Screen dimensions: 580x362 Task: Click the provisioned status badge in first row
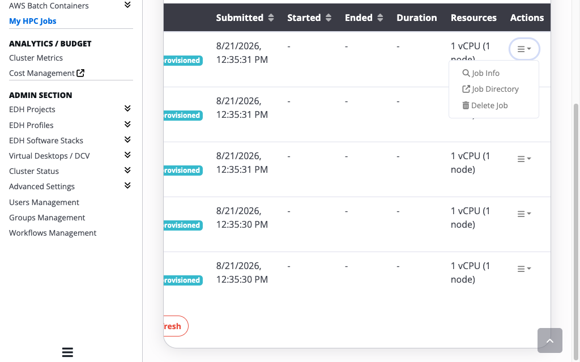tap(183, 60)
